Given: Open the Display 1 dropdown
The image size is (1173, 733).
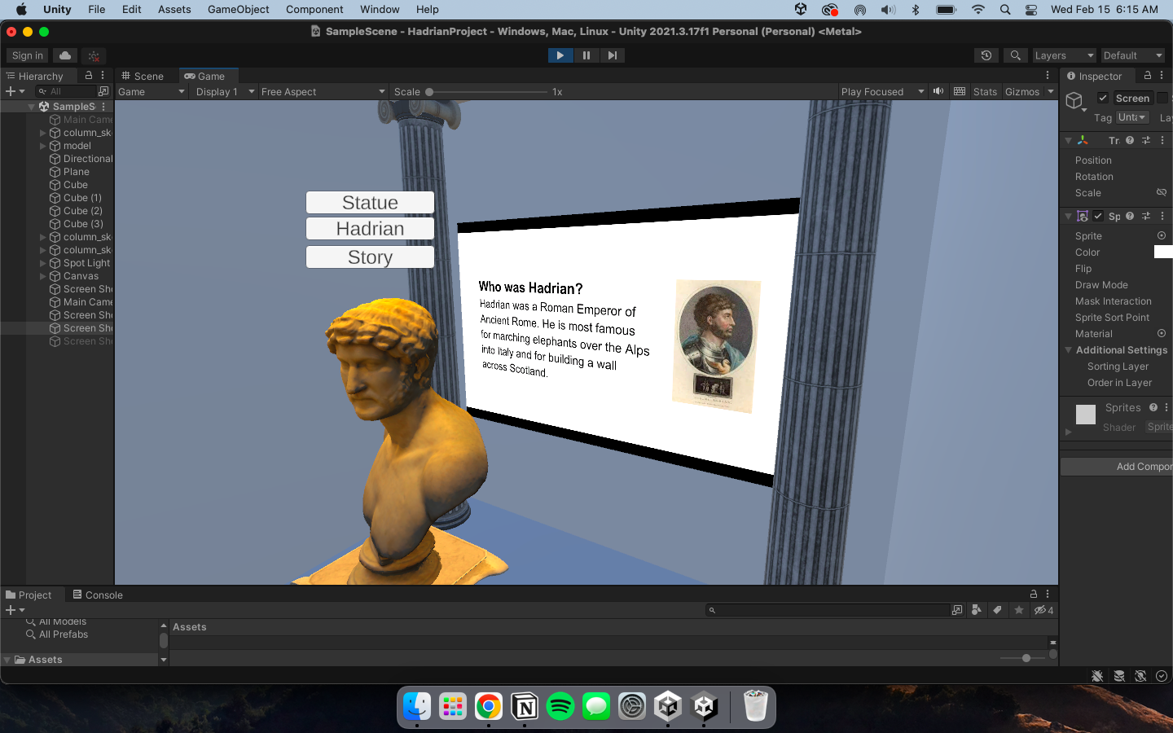Looking at the screenshot, I should [225, 91].
